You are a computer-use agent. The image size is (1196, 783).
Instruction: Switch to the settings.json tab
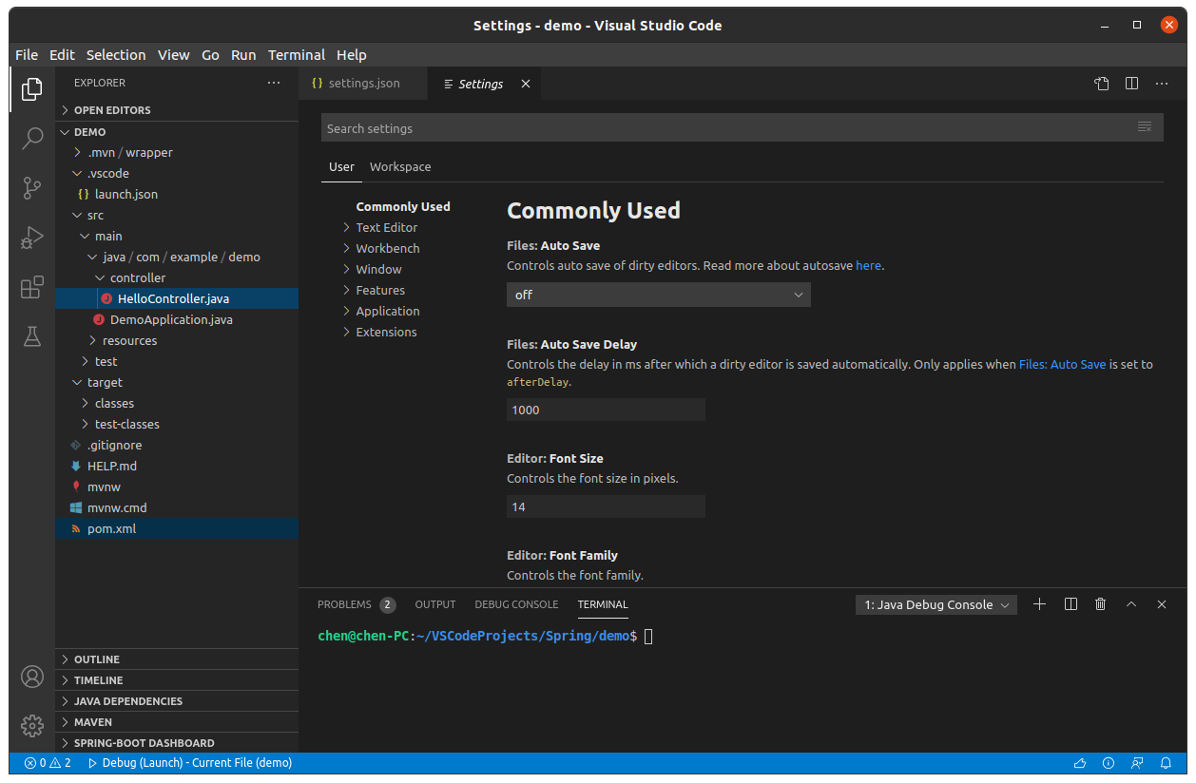tap(363, 84)
